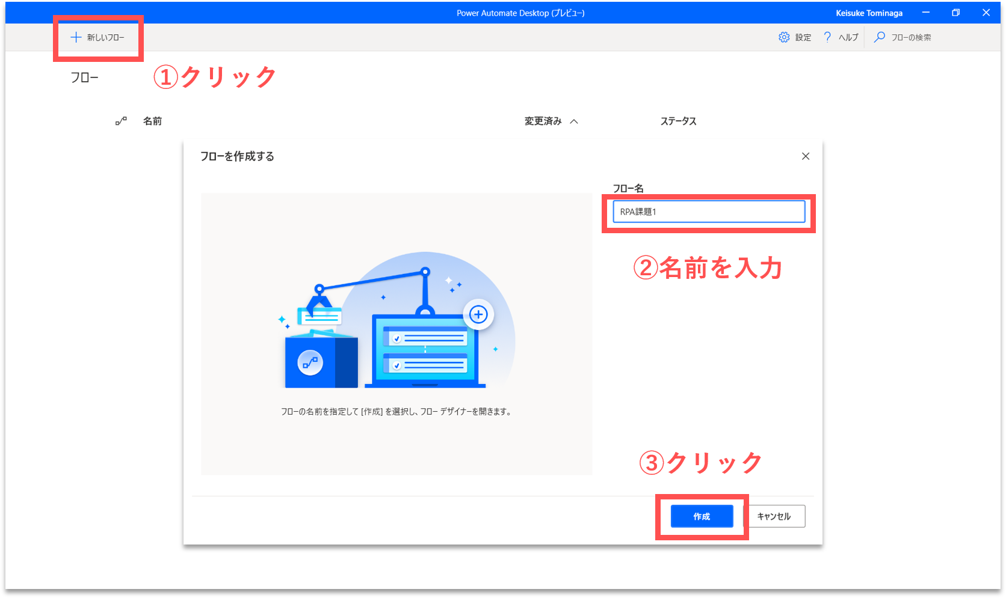Click the magnifier icon for flow search
Viewport: 1006px width, 598px height.
click(880, 37)
